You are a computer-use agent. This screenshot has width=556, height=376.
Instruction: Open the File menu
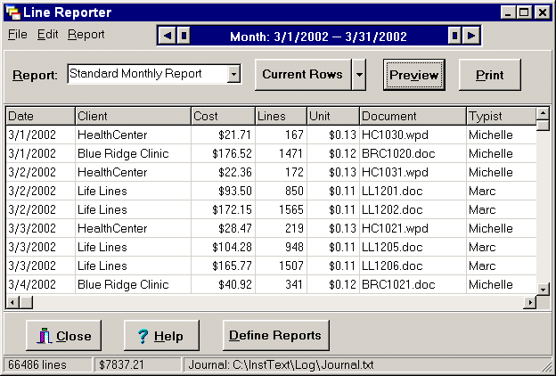17,35
